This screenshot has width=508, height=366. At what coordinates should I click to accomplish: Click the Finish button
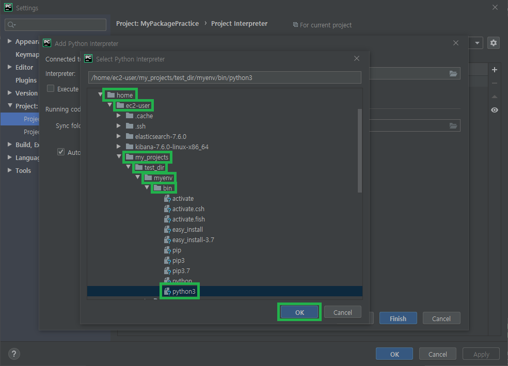[398, 319]
